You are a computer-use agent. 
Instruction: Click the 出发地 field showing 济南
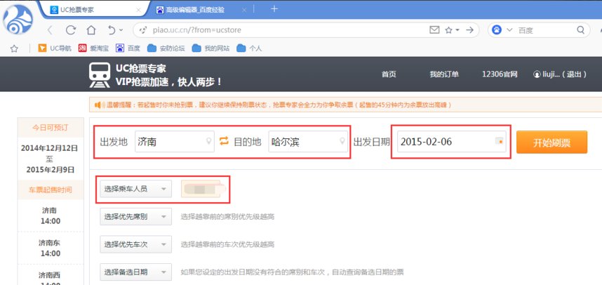tap(175, 142)
